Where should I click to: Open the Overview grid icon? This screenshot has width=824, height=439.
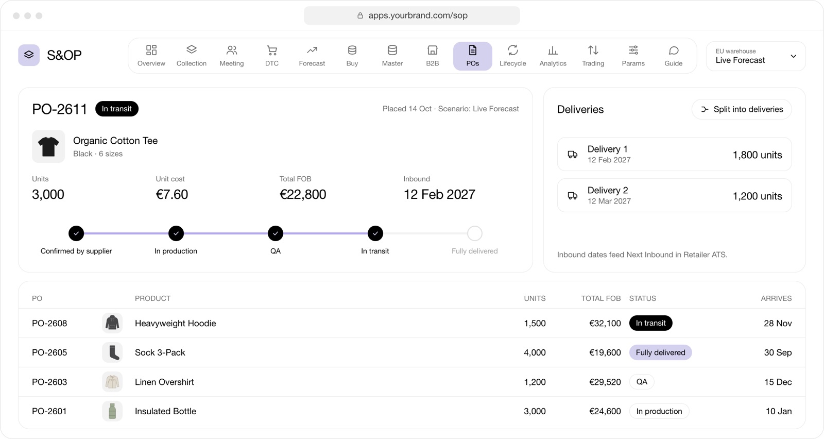pyautogui.click(x=151, y=50)
